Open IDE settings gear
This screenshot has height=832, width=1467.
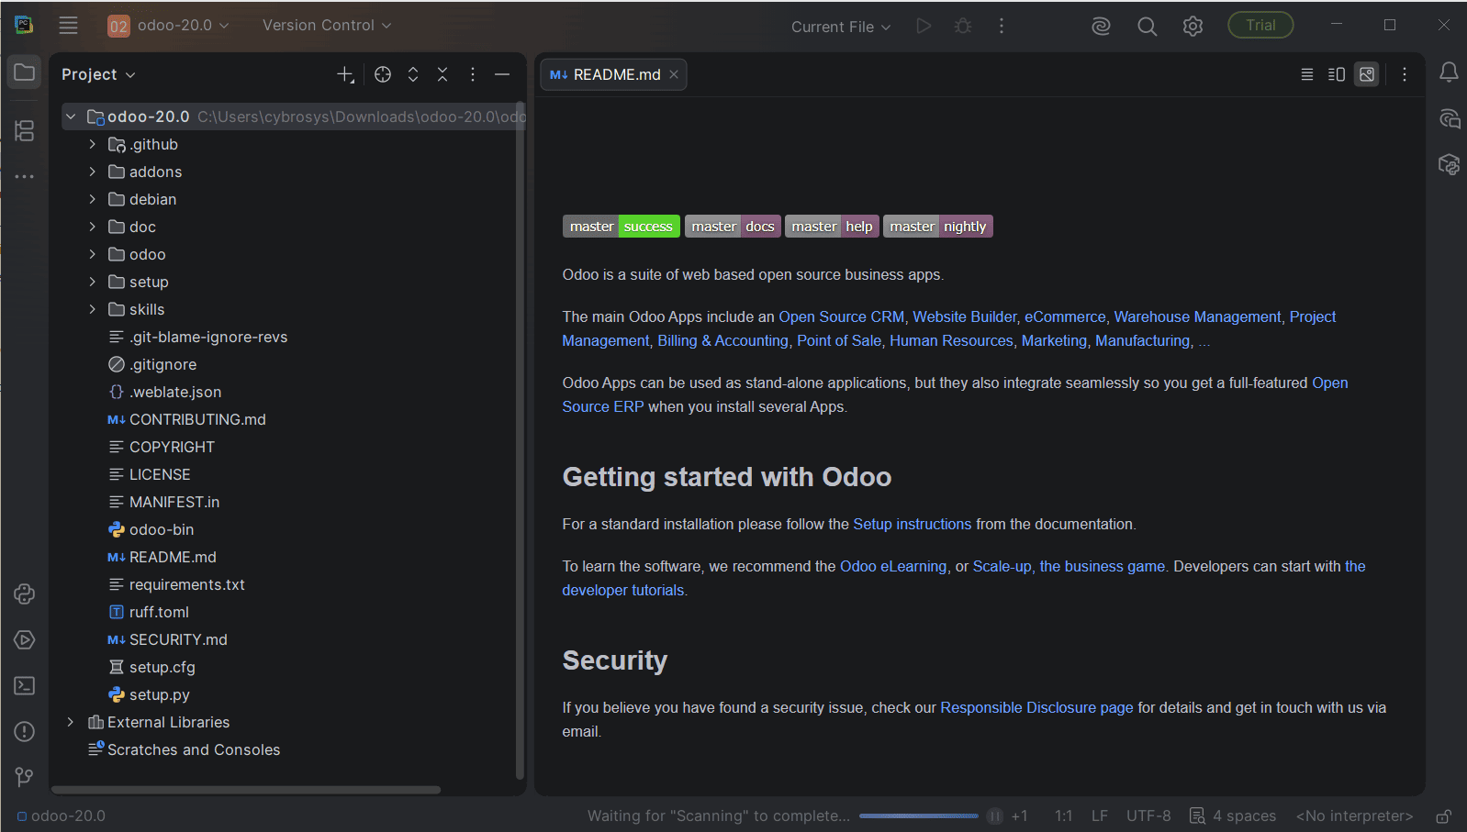[x=1193, y=27]
